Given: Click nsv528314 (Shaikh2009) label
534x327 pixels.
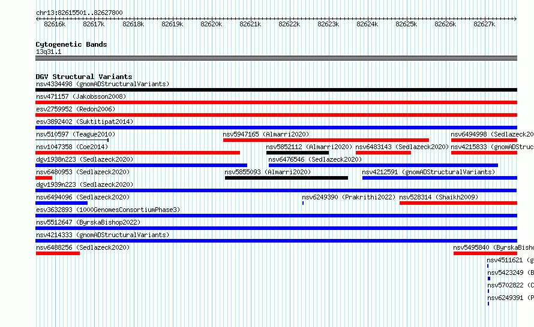Looking at the screenshot, I should 439,197.
